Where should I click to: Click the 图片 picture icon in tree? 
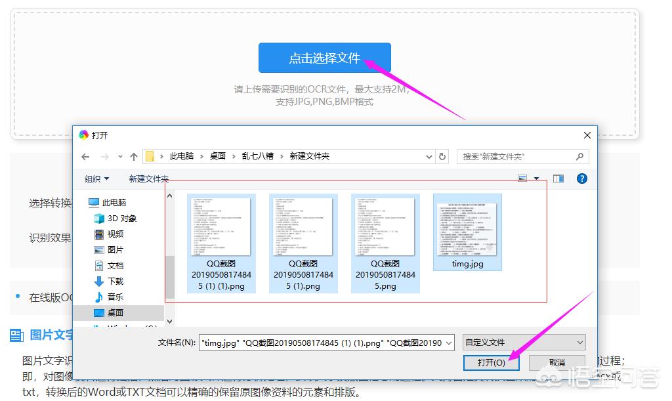99,250
